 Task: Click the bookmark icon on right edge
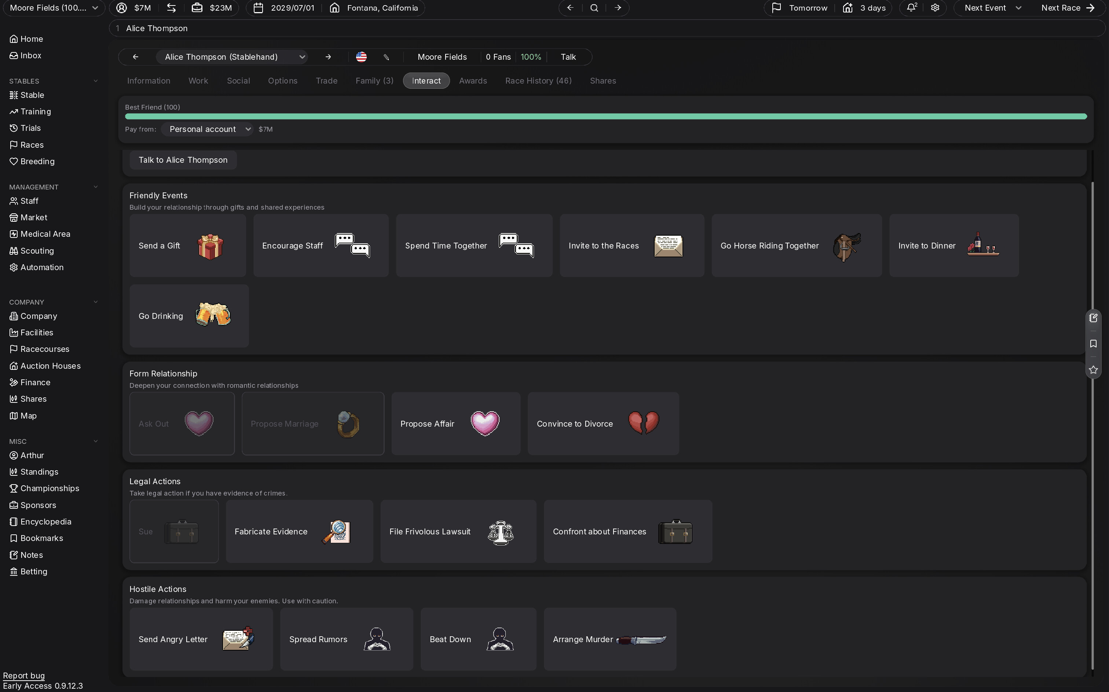tap(1093, 344)
